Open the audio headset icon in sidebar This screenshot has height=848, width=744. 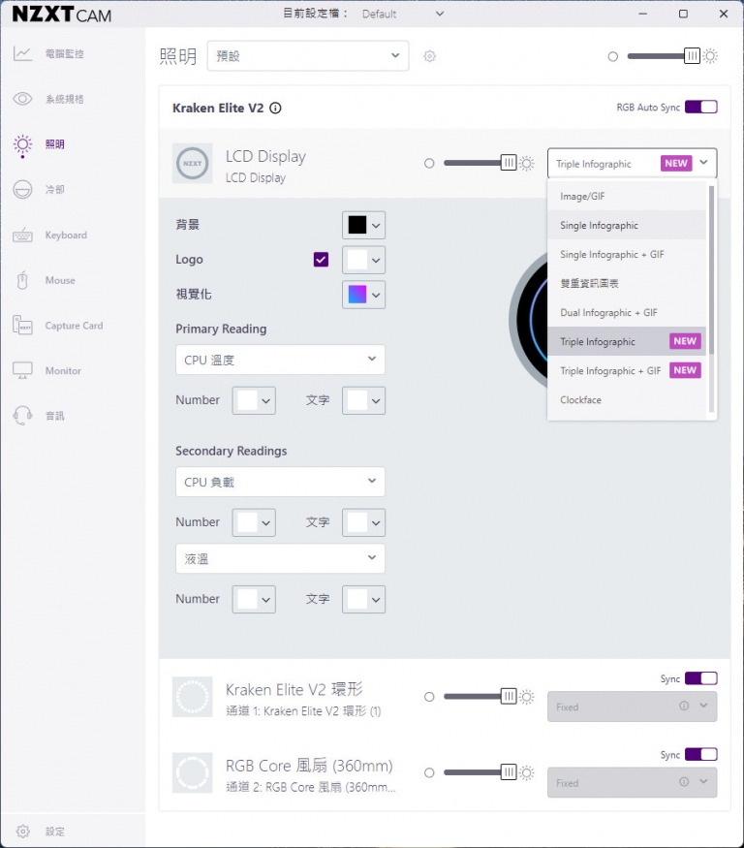[22, 416]
